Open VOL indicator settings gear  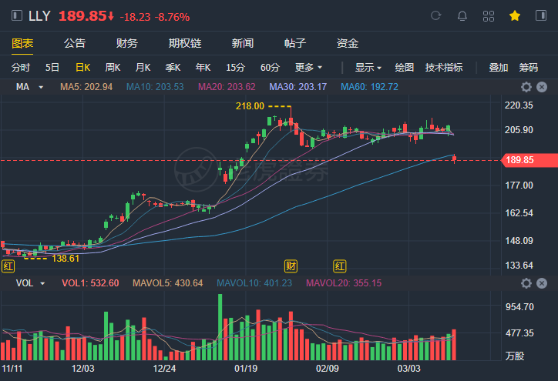(526, 283)
